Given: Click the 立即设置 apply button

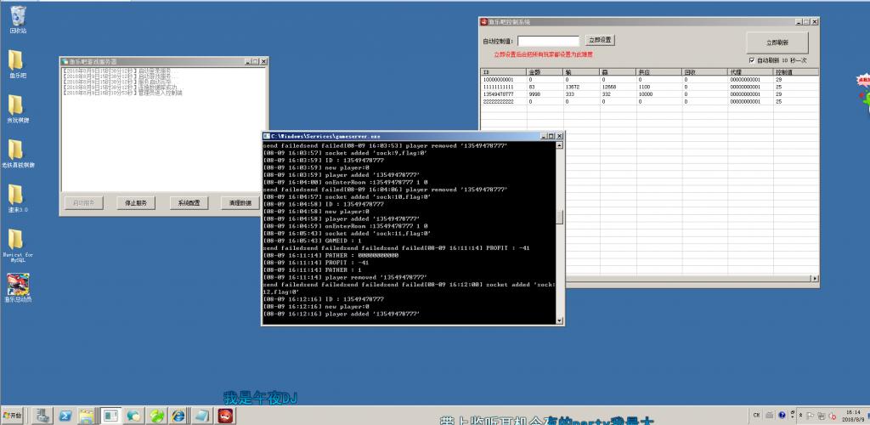Looking at the screenshot, I should click(600, 41).
